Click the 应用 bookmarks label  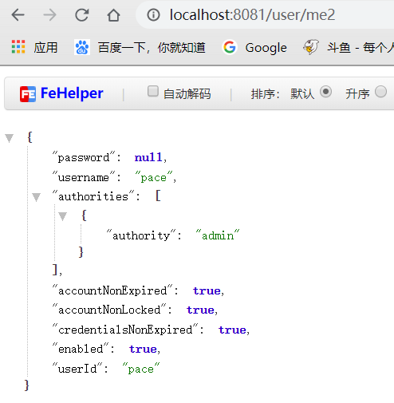45,48
